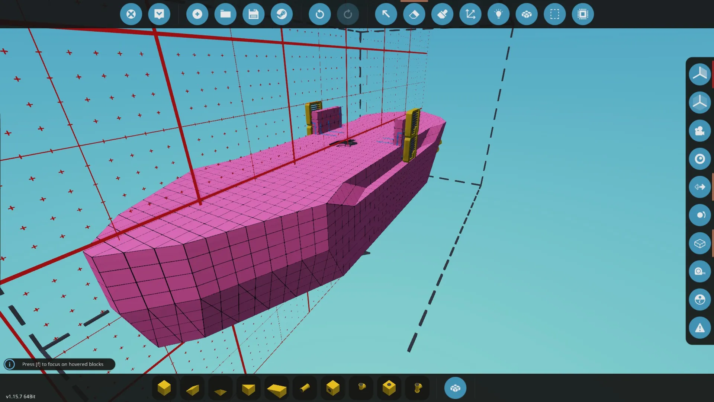The image size is (714, 402).
Task: Click the undo arrow button
Action: [x=319, y=14]
